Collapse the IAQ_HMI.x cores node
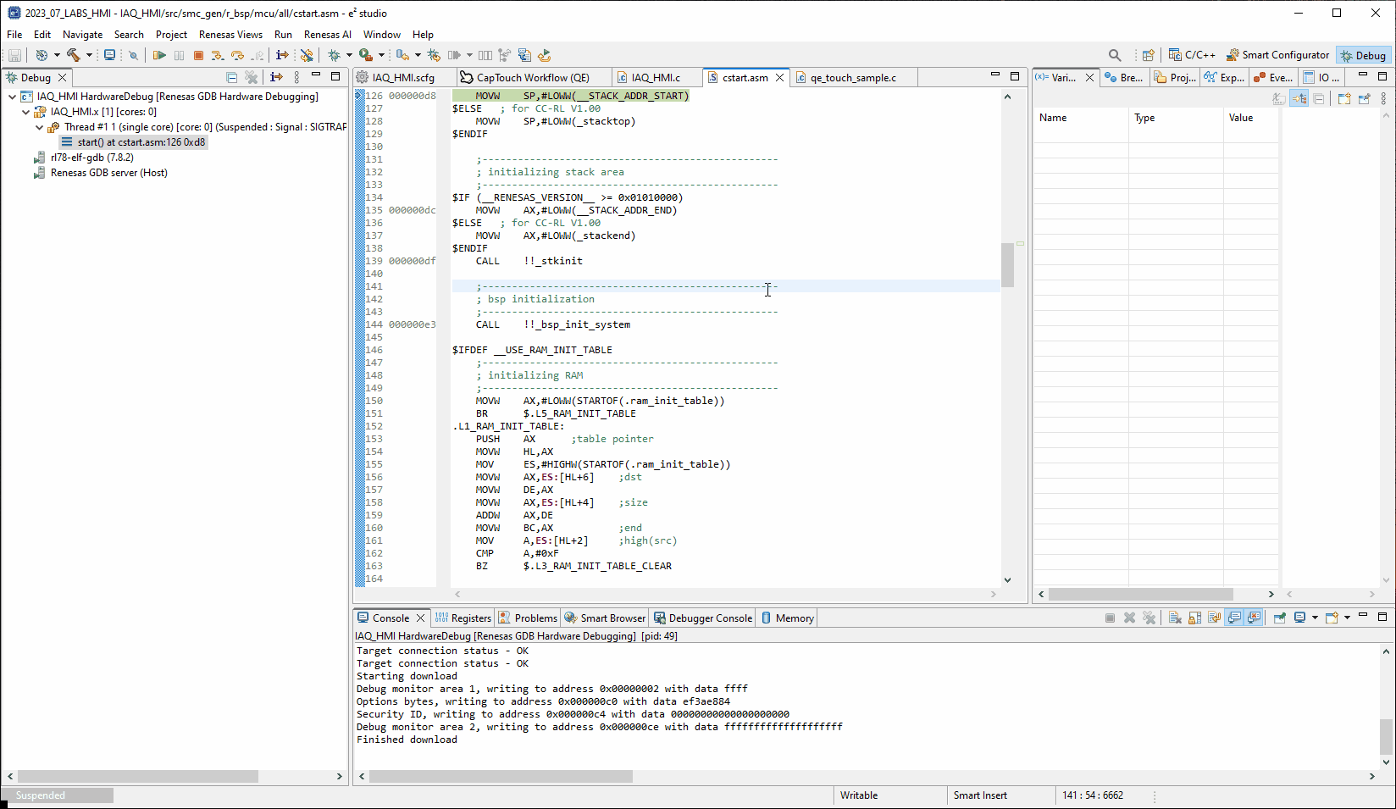The height and width of the screenshot is (809, 1396). pyautogui.click(x=25, y=111)
